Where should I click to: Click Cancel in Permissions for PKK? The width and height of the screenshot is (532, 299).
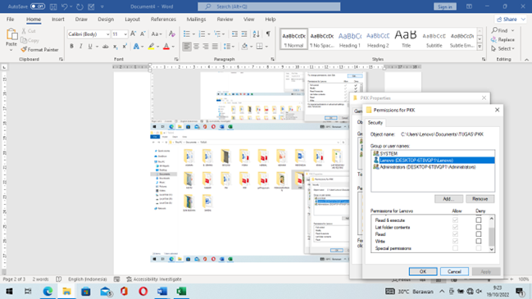pos(454,271)
